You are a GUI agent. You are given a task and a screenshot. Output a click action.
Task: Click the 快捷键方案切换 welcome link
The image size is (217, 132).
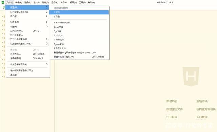coord(206,109)
